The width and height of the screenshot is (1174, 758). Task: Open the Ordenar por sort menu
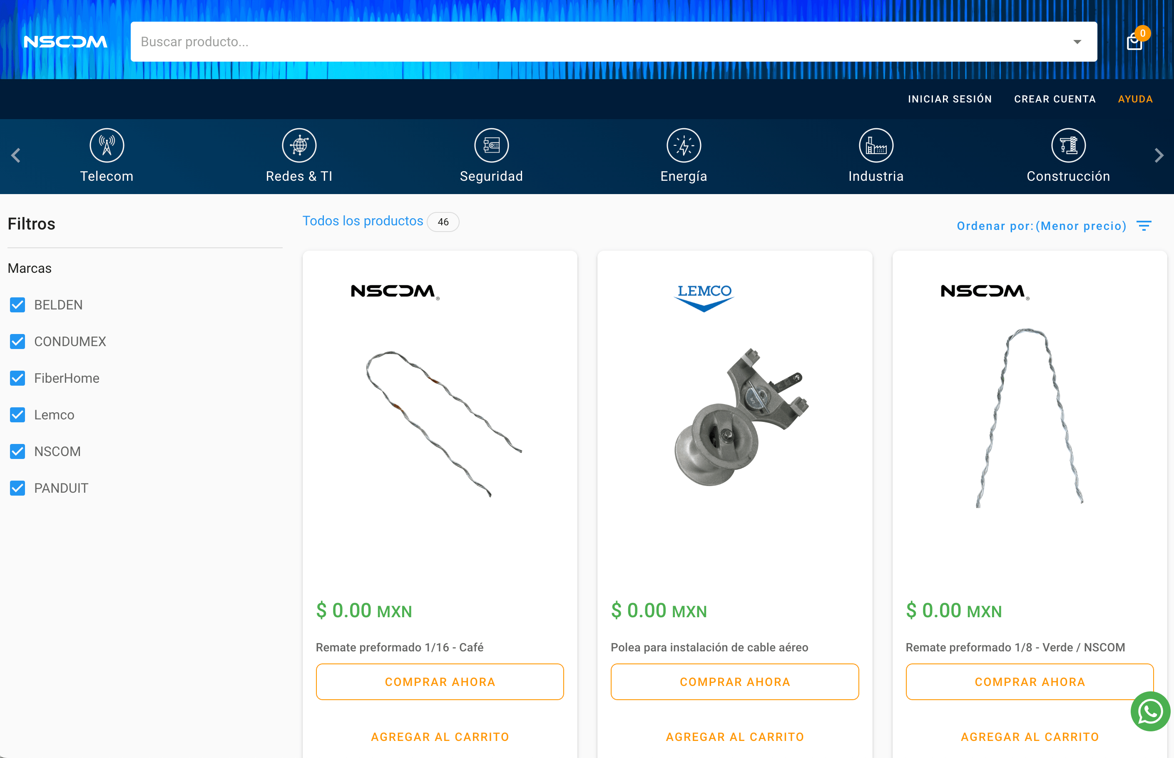[x=1053, y=226]
